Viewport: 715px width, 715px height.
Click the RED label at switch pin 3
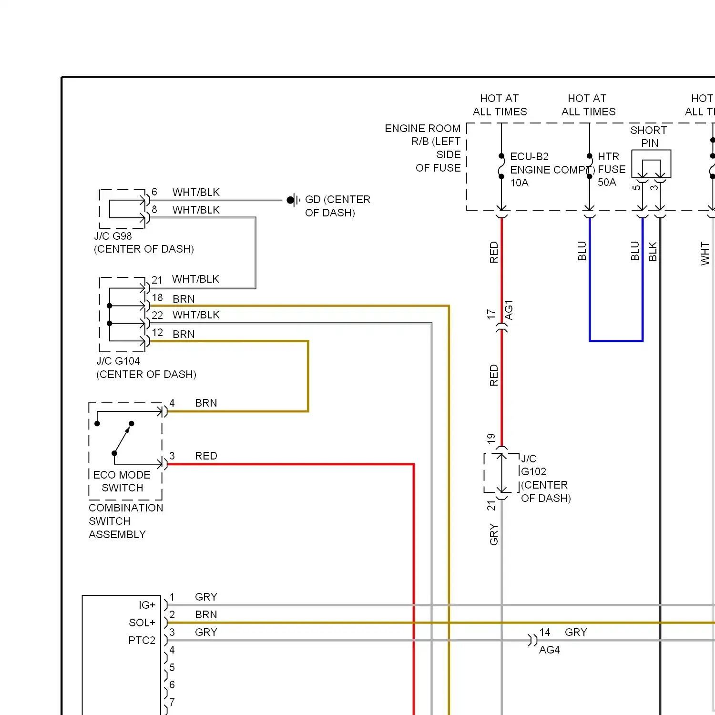point(206,456)
